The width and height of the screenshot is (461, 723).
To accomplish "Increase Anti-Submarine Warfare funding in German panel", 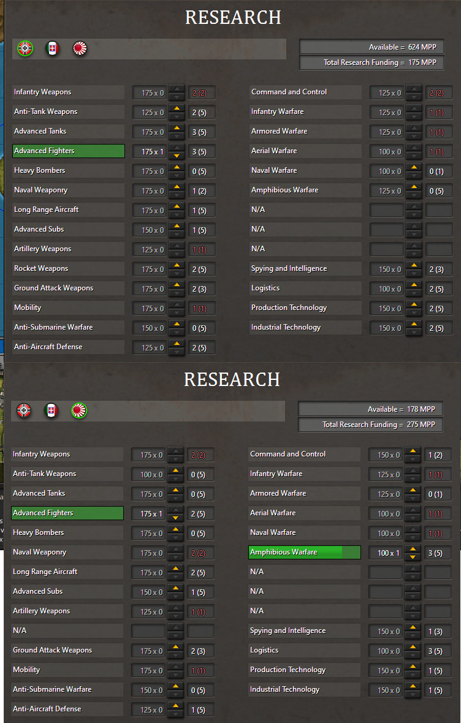I will [177, 324].
